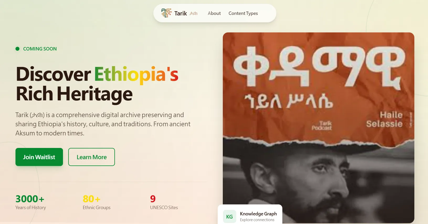The image size is (428, 224).
Task: Click the Explore connections text
Action: 257,220
